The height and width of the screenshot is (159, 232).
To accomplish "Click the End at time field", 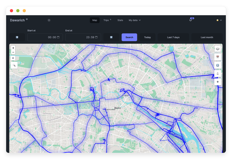I will pyautogui.click(x=83, y=37).
